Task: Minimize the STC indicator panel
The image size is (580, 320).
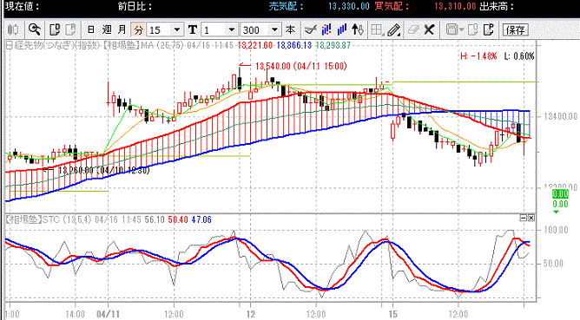Action: [x=523, y=218]
